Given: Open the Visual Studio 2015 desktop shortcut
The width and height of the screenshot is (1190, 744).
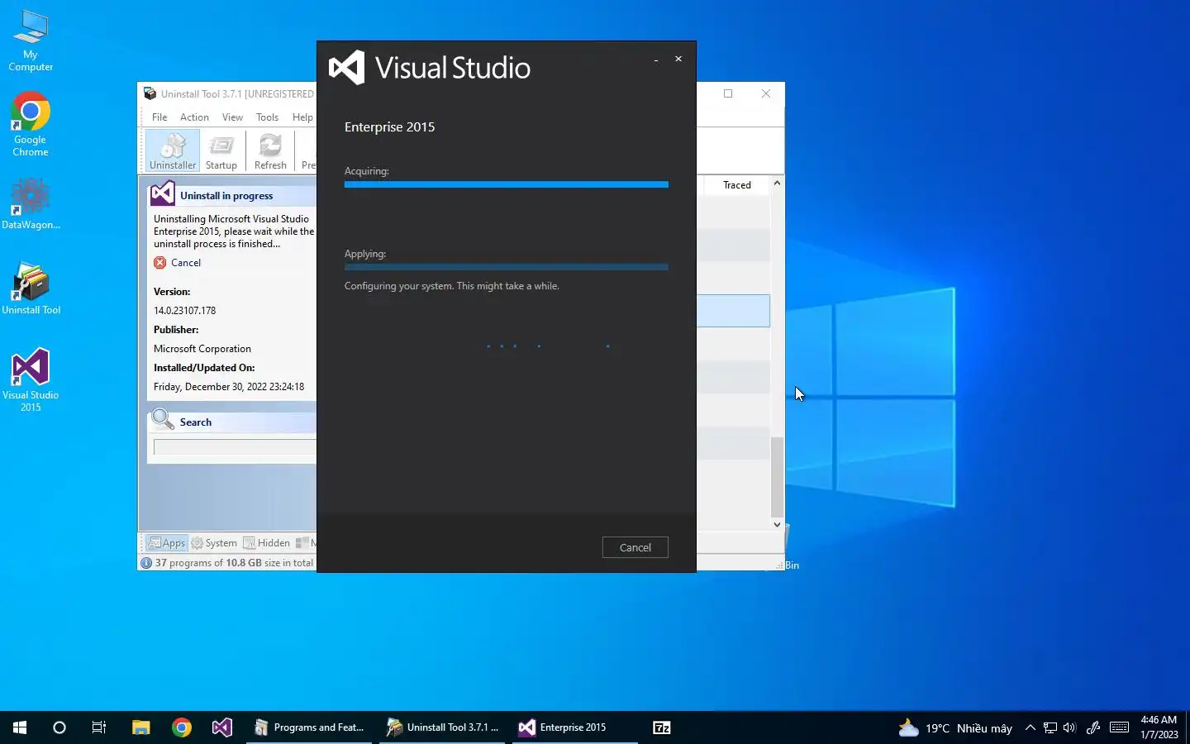Looking at the screenshot, I should point(31,379).
